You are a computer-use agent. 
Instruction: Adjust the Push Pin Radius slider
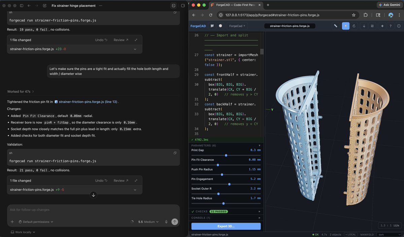tap(226, 174)
